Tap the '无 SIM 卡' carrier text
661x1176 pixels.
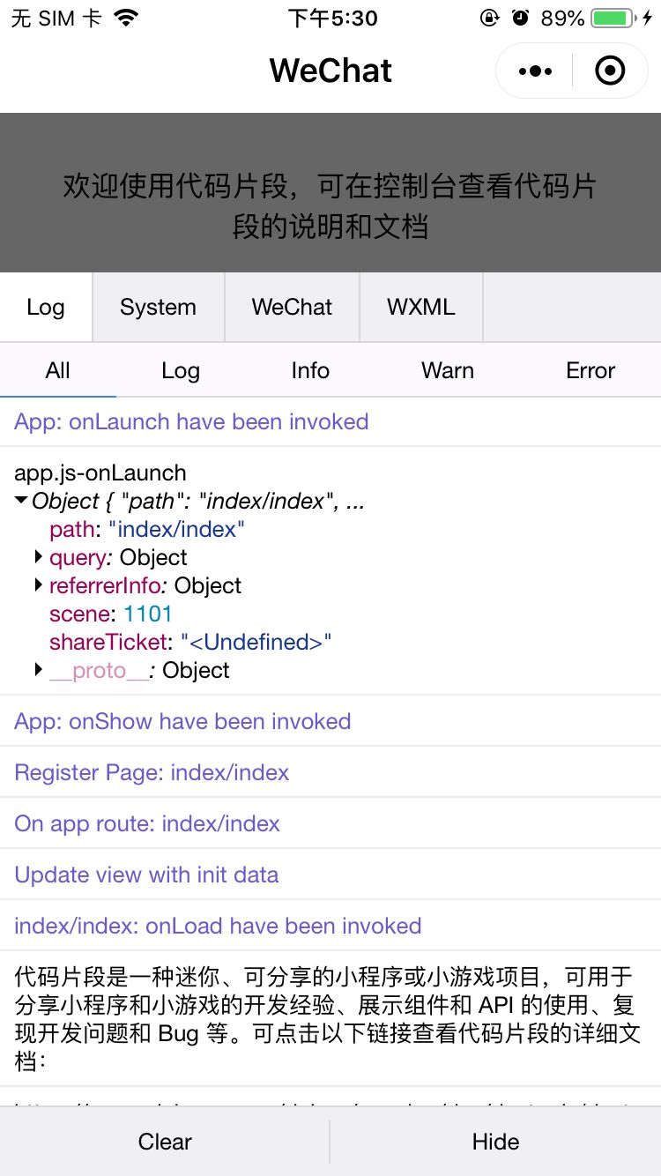(x=56, y=18)
